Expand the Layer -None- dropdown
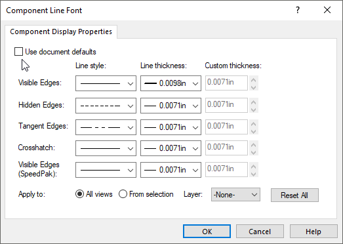 click(x=235, y=195)
